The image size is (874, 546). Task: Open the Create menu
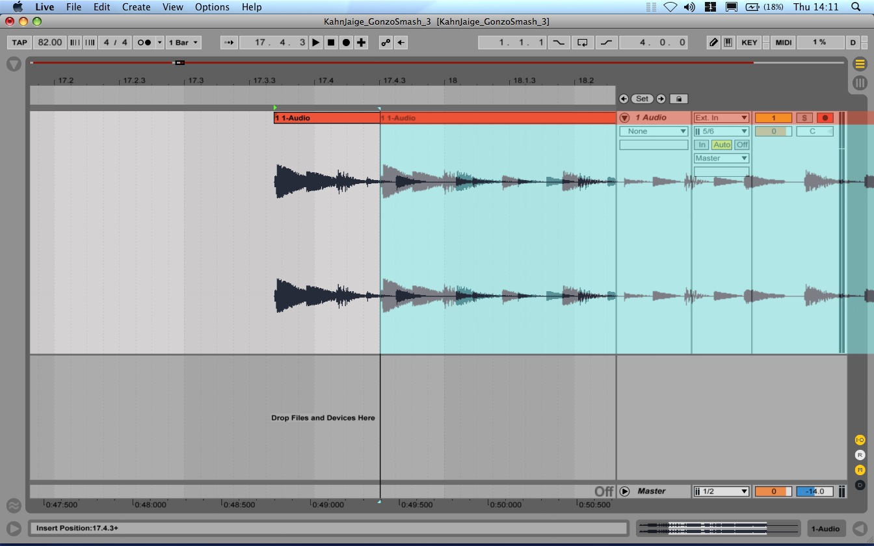coord(136,7)
